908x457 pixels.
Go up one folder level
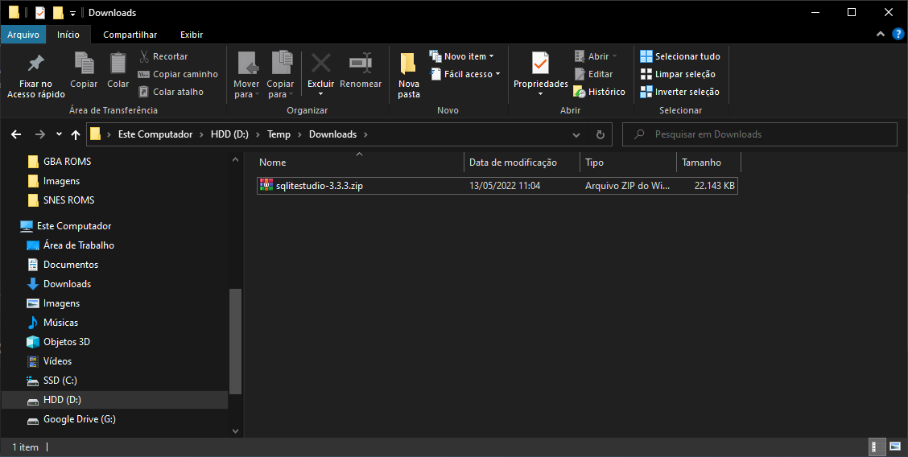click(x=76, y=134)
